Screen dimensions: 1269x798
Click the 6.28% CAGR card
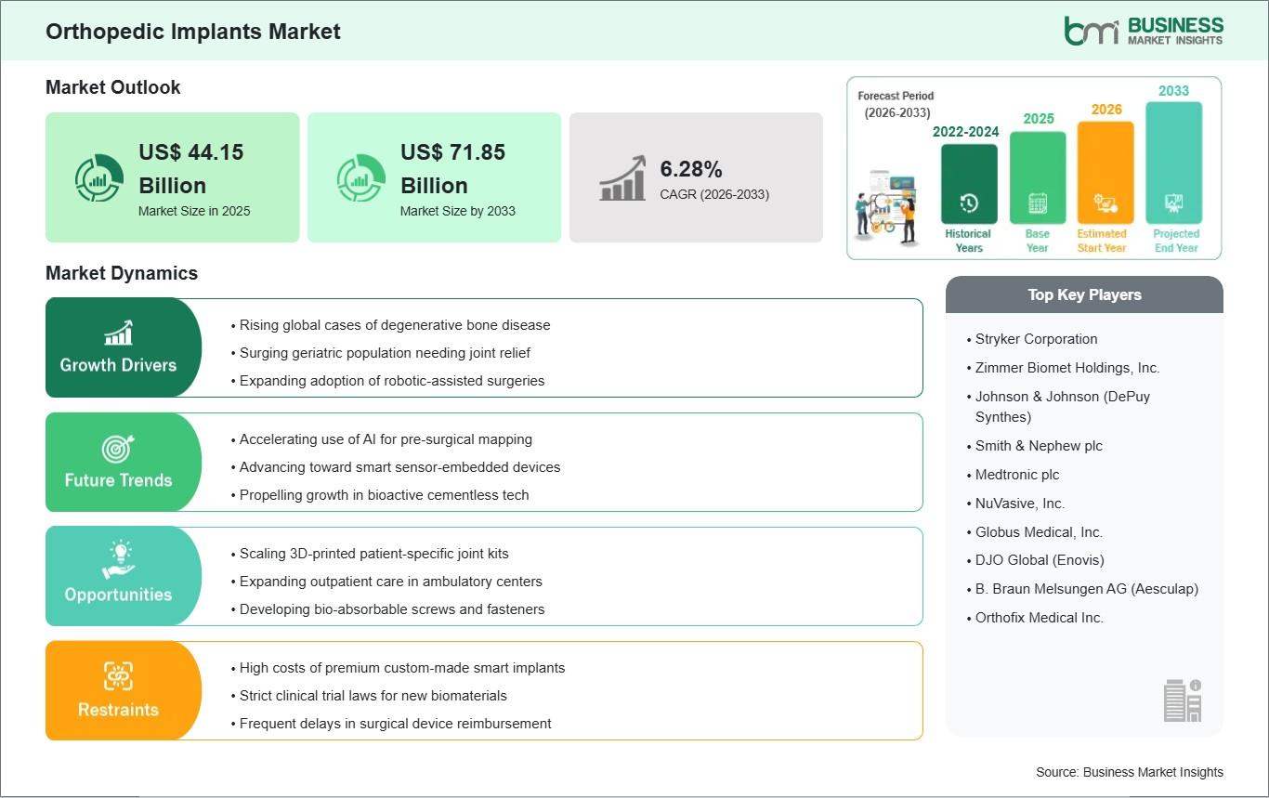[696, 177]
